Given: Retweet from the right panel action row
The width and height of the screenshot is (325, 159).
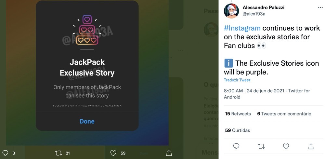Looking at the screenshot, I should click(261, 146).
